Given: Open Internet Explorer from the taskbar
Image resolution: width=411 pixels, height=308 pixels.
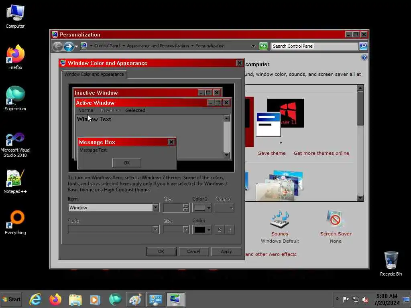Looking at the screenshot, I should click(35, 299).
